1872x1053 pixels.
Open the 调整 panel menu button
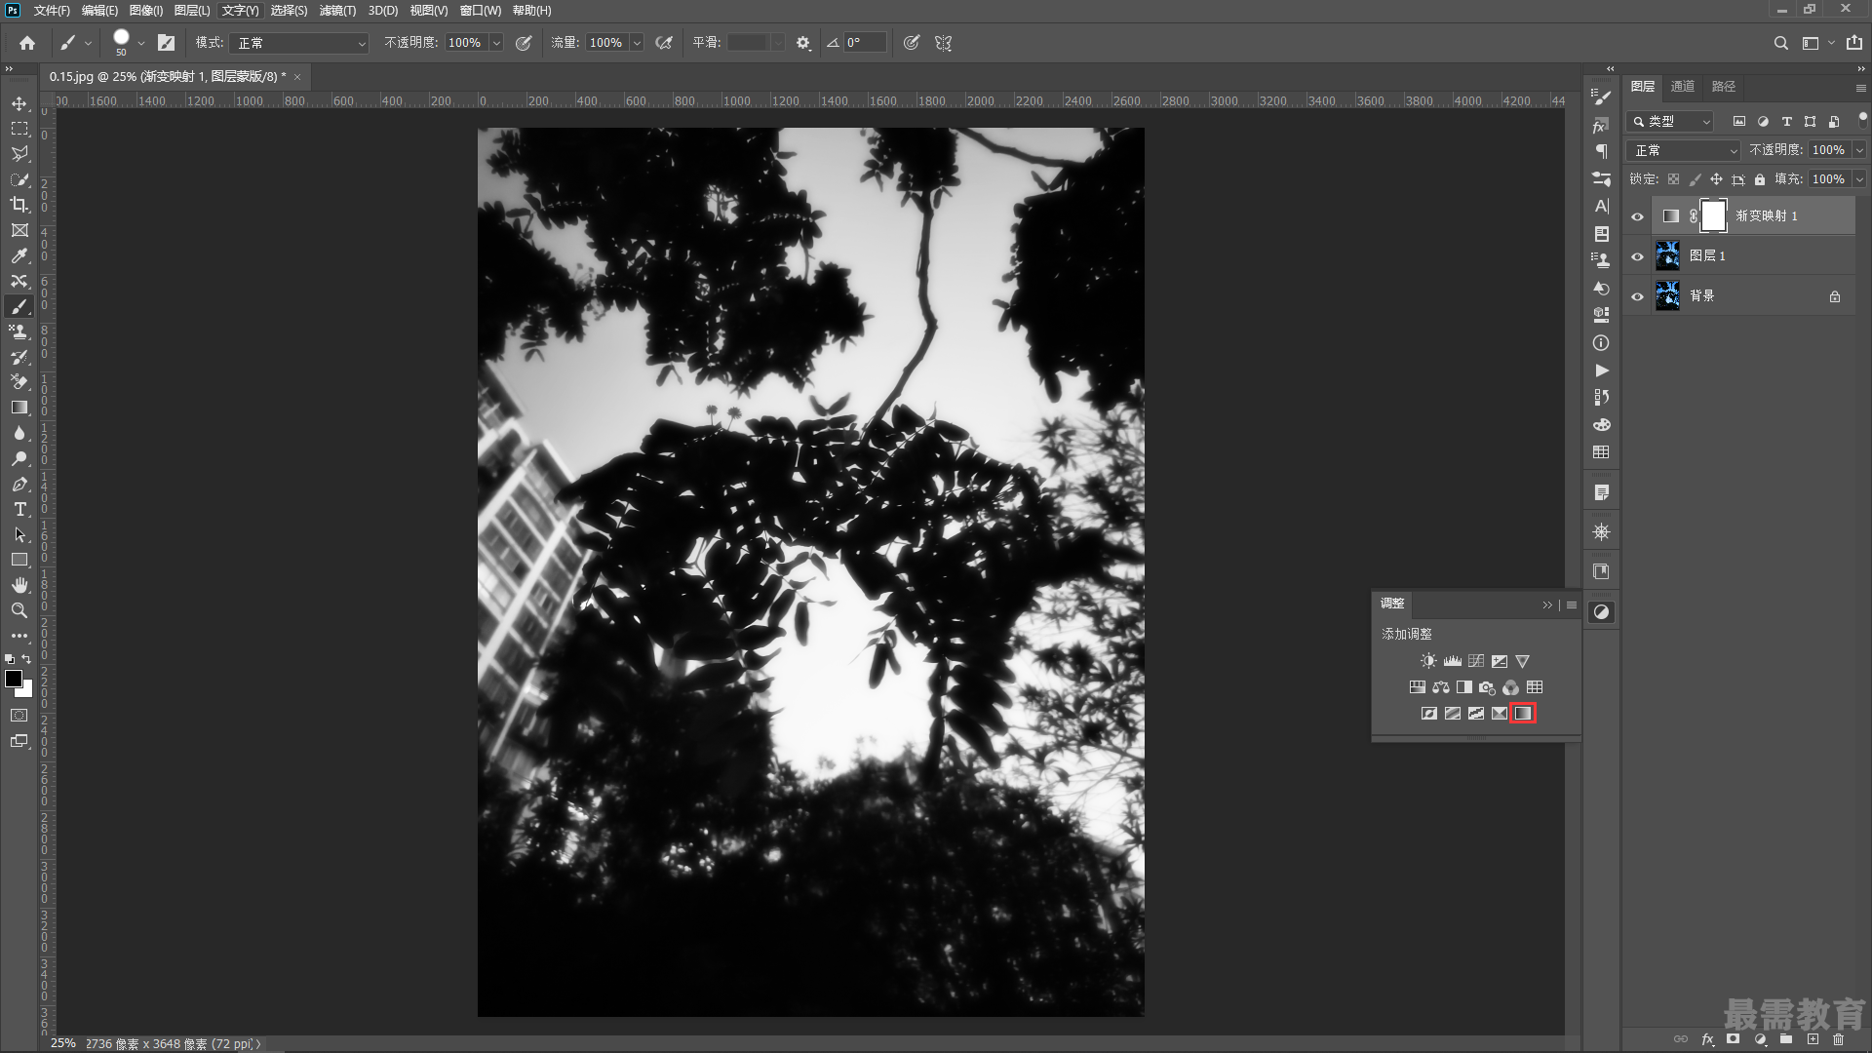click(x=1572, y=605)
